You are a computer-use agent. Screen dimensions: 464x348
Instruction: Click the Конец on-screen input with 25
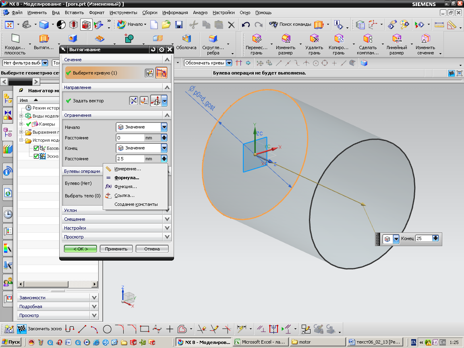[x=425, y=238]
